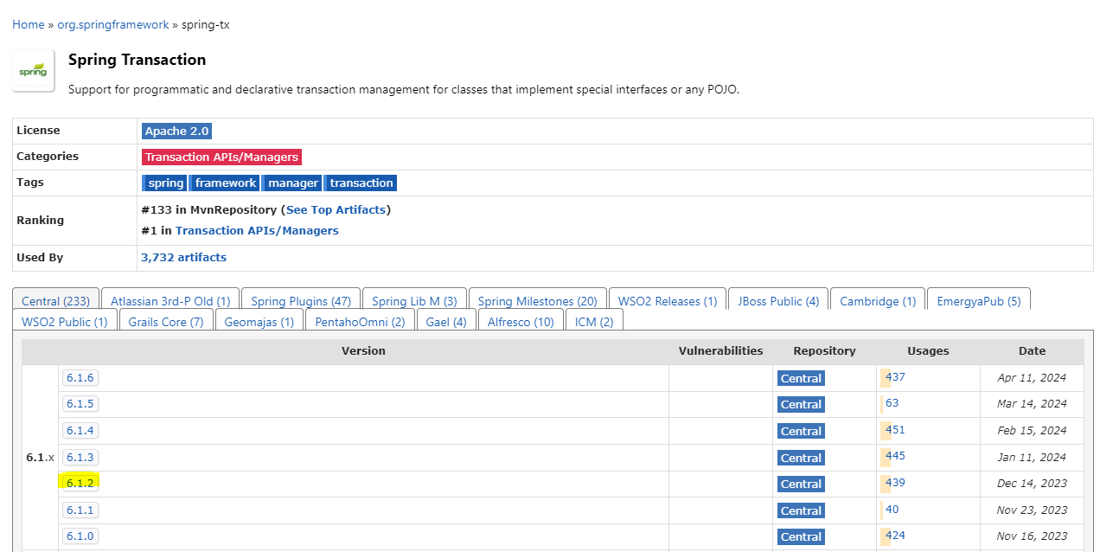1100x552 pixels.
Task: Click the Version column header
Action: (363, 350)
